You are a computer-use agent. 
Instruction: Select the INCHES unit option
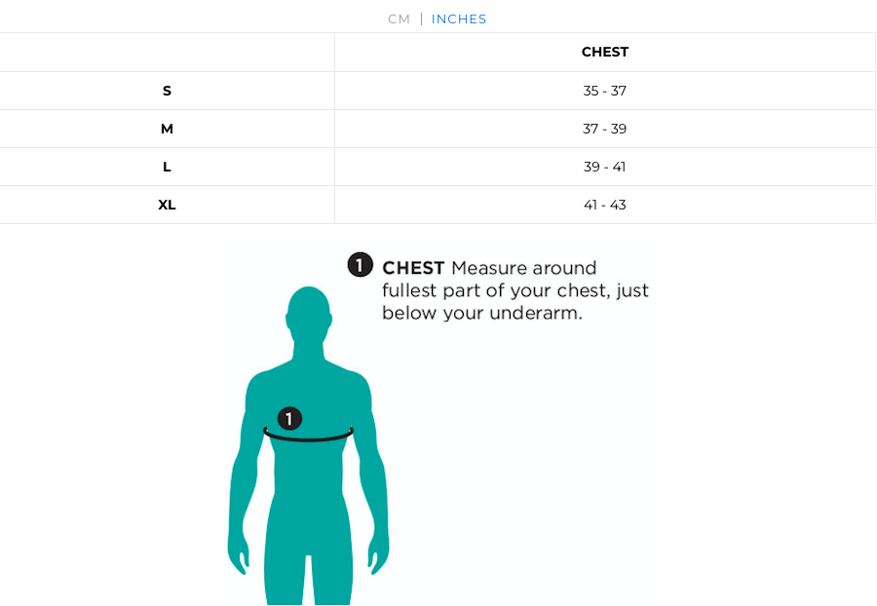coord(459,19)
